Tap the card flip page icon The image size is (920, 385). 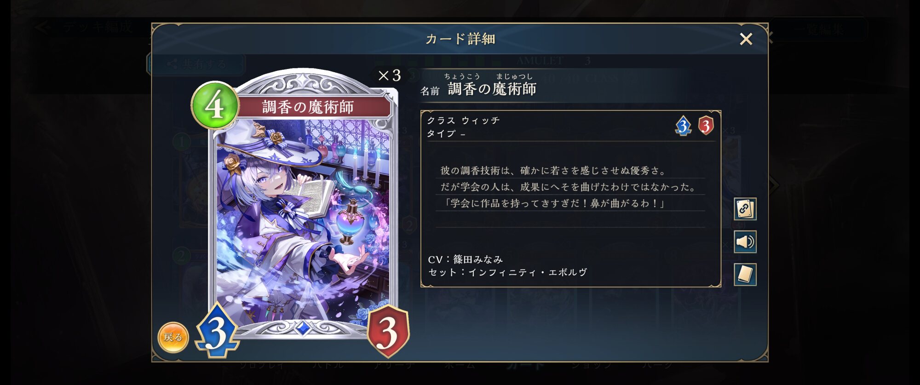[x=745, y=274]
